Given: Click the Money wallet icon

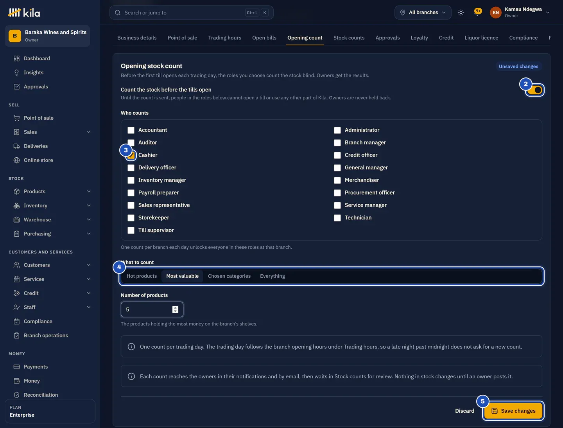Looking at the screenshot, I should [x=16, y=381].
